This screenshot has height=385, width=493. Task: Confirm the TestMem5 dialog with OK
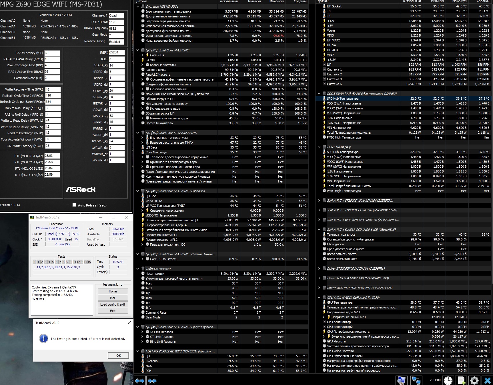pyautogui.click(x=118, y=356)
